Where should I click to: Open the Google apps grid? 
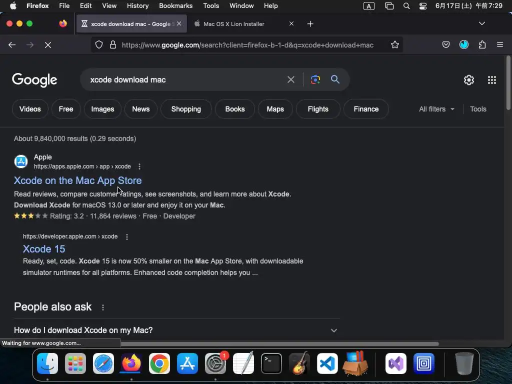(492, 80)
